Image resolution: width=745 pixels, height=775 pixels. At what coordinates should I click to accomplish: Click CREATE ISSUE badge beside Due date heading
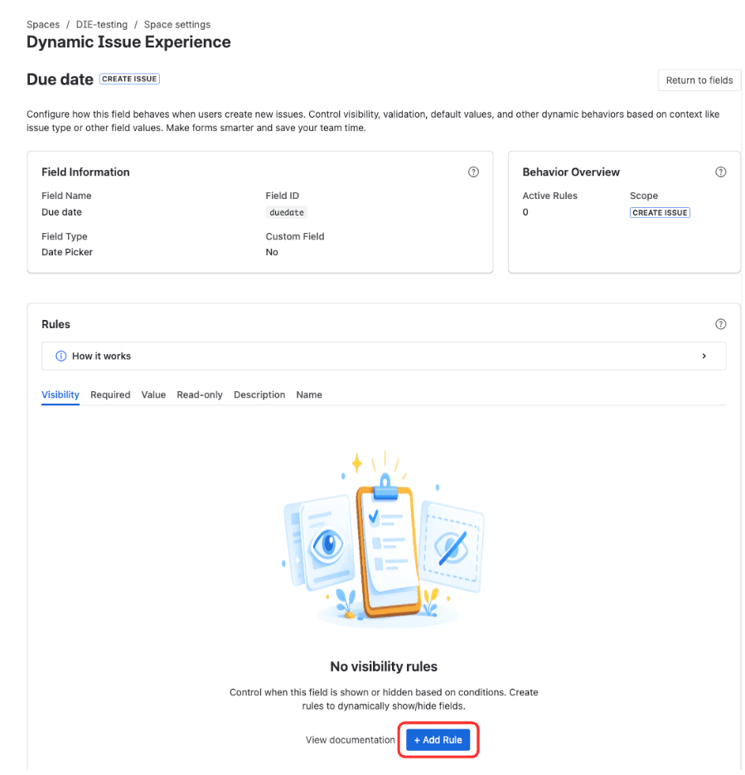coord(129,80)
